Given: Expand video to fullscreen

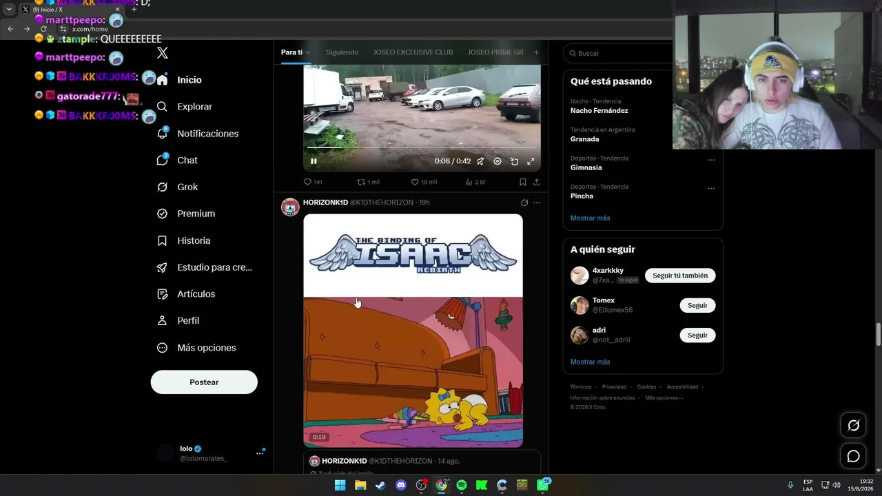Looking at the screenshot, I should coord(531,161).
